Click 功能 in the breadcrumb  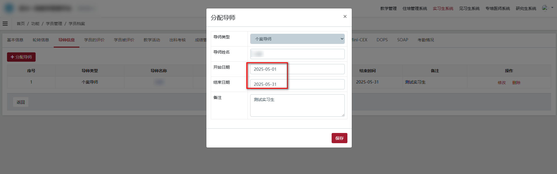[35, 24]
